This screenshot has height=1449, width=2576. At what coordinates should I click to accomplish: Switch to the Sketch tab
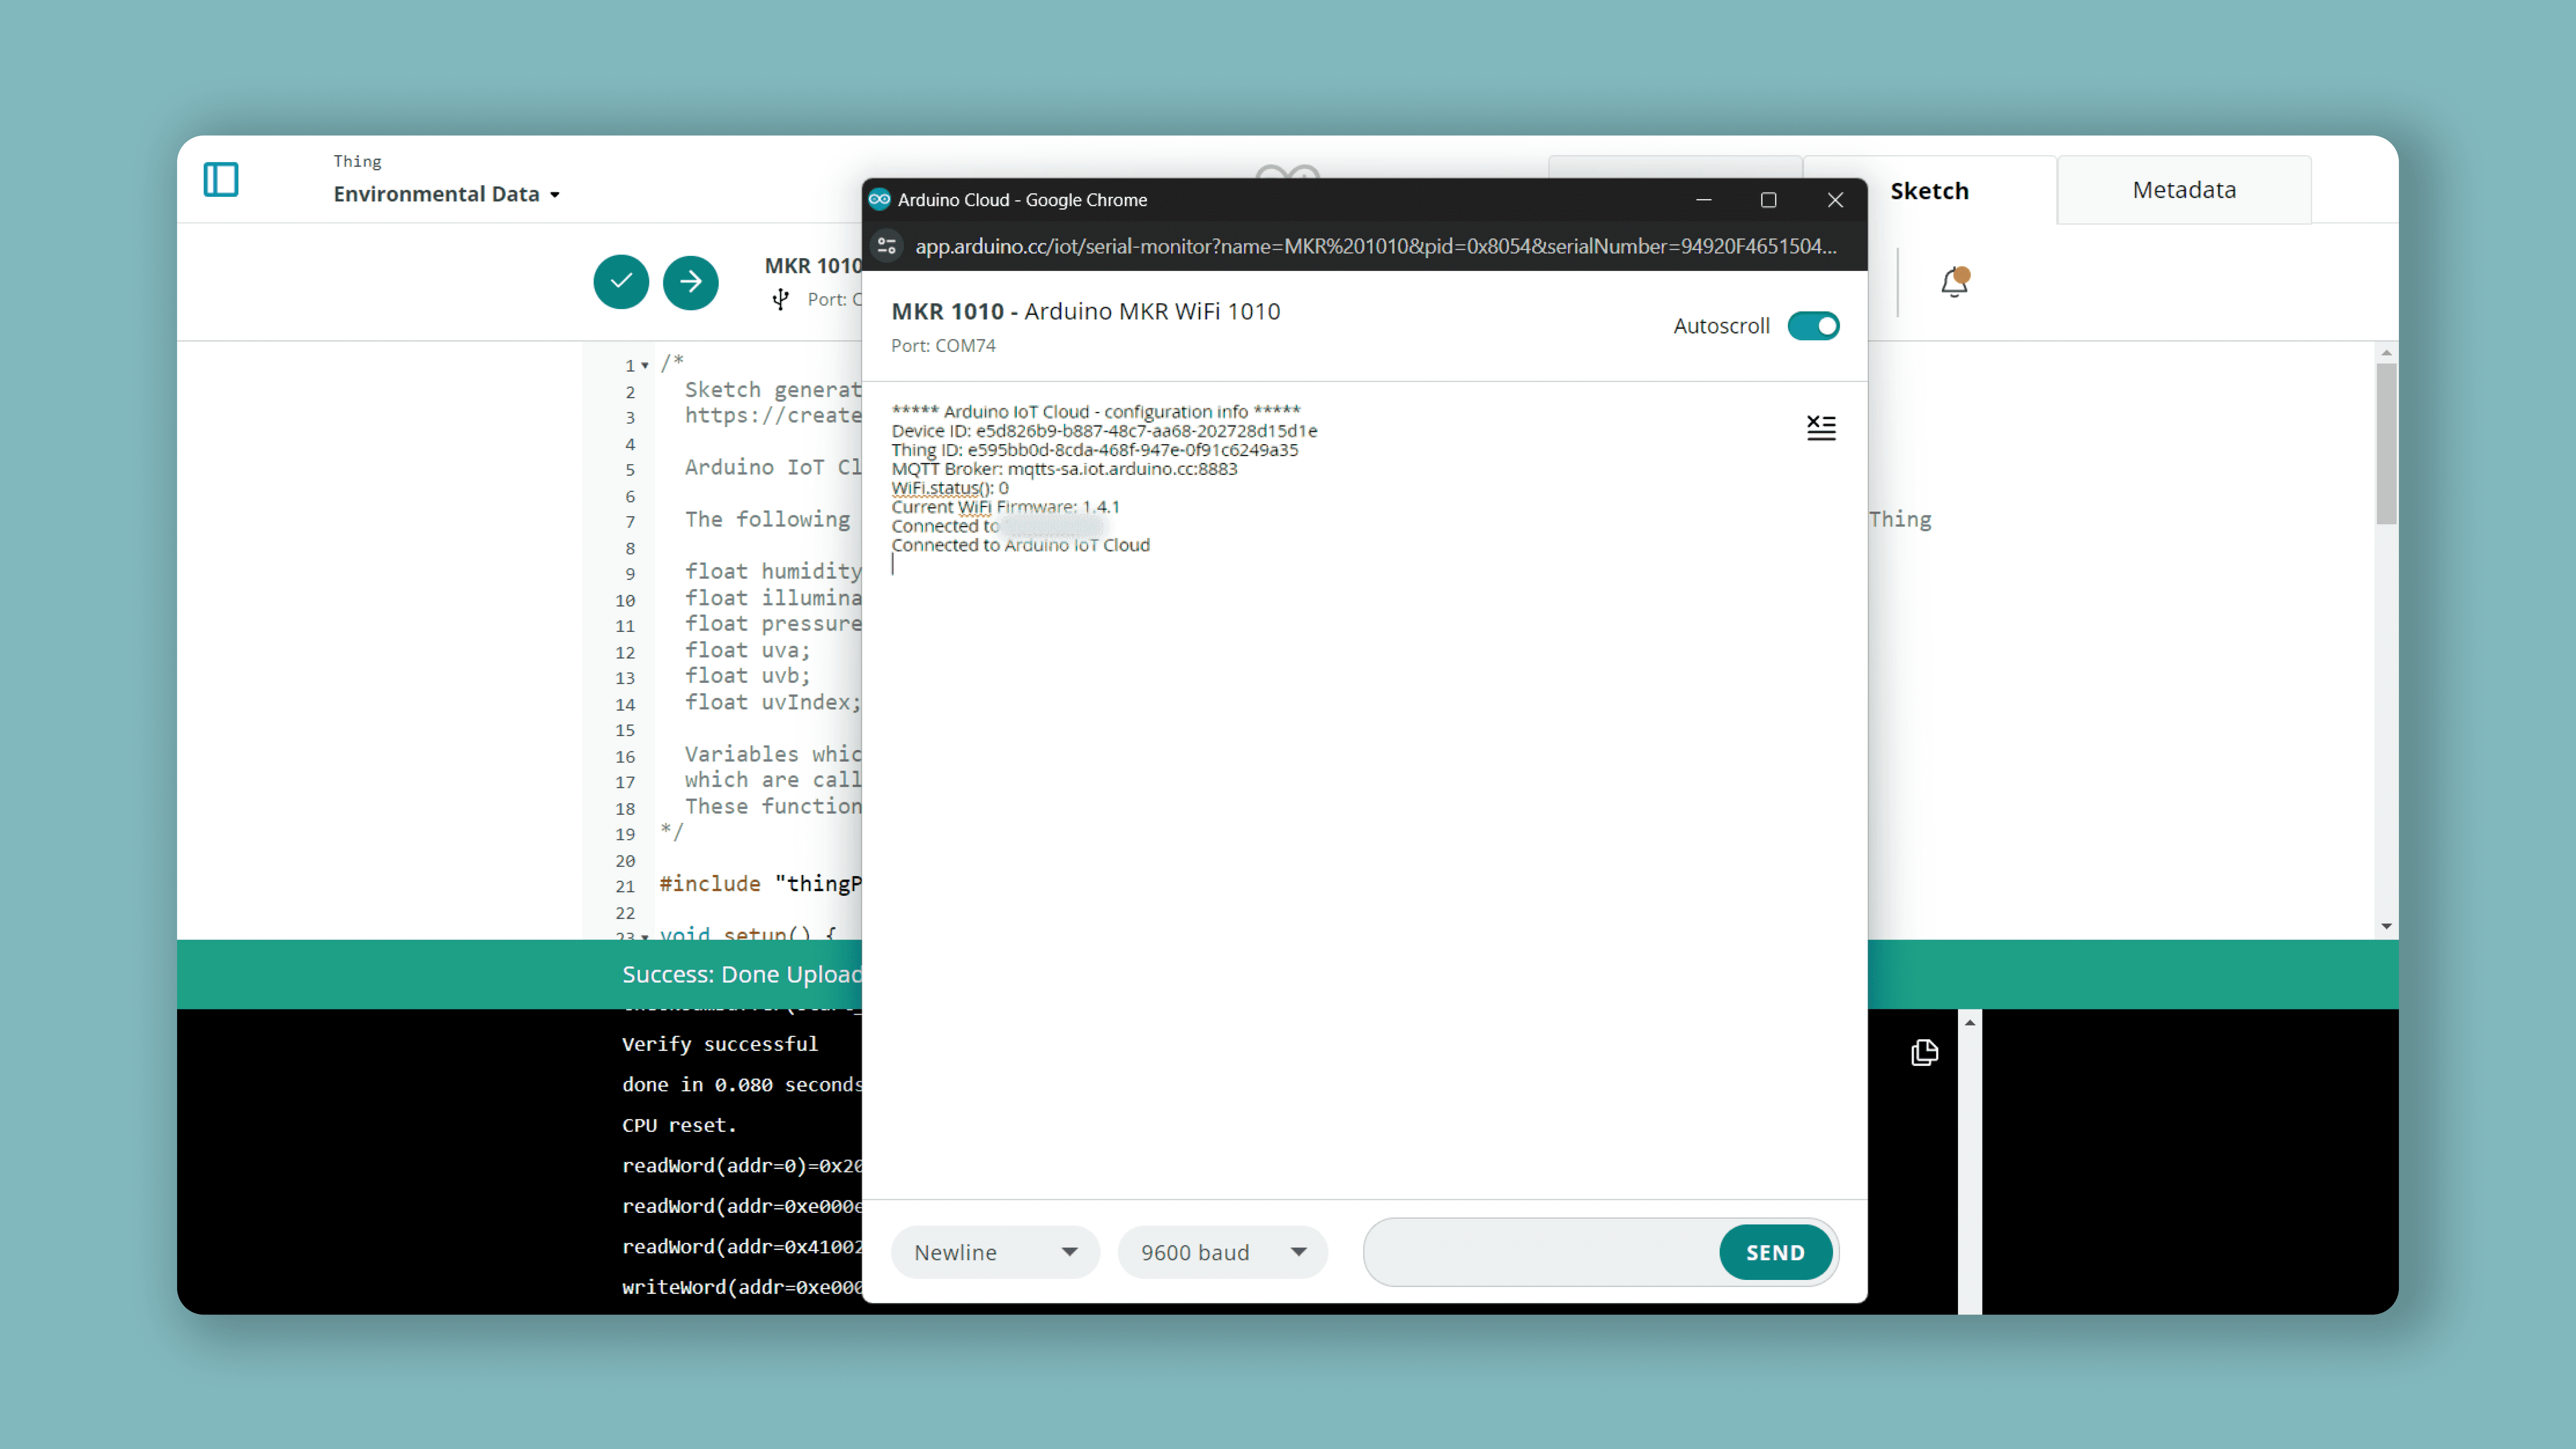click(1929, 191)
